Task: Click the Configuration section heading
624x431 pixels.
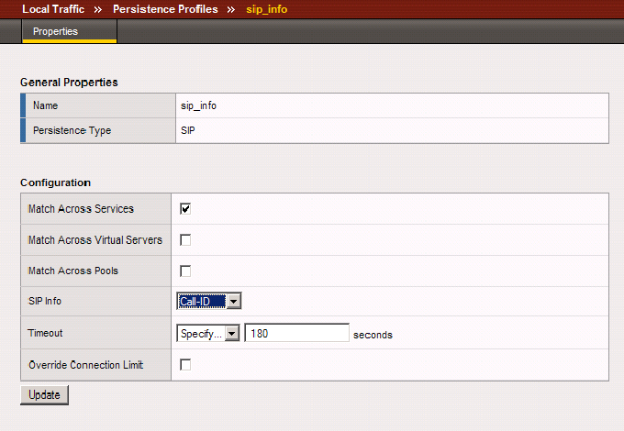Action: (55, 182)
